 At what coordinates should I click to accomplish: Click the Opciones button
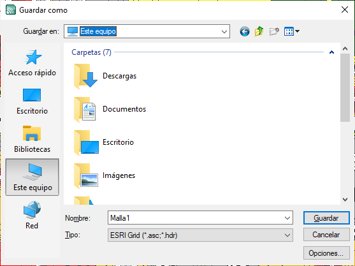point(326,253)
